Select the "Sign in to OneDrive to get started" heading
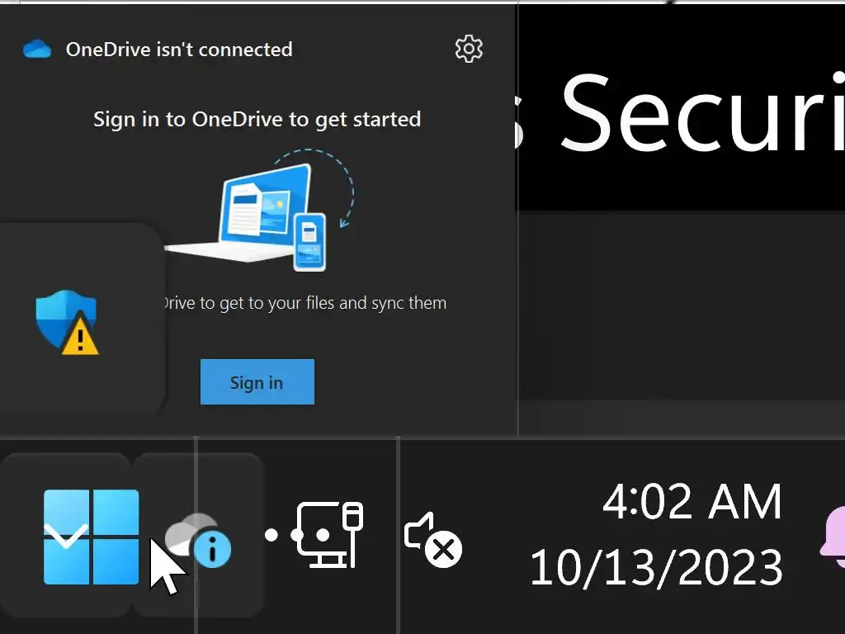The width and height of the screenshot is (845, 634). [x=257, y=119]
